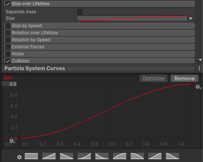Click the Optimize button

coord(154,78)
